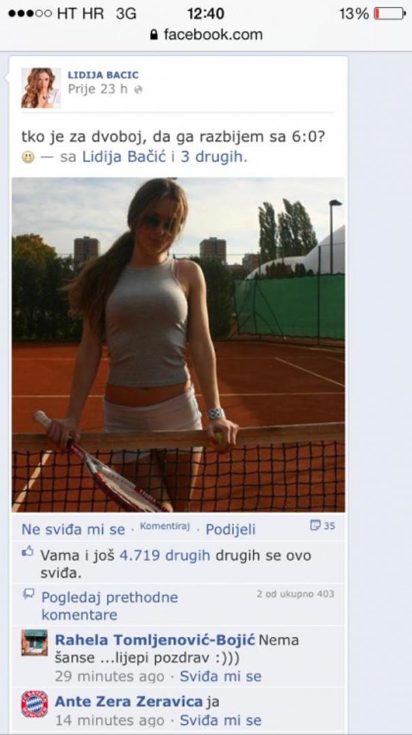412x735 pixels.
Task: Like Ante Zera Zeravica's comment
Action: click(x=221, y=719)
